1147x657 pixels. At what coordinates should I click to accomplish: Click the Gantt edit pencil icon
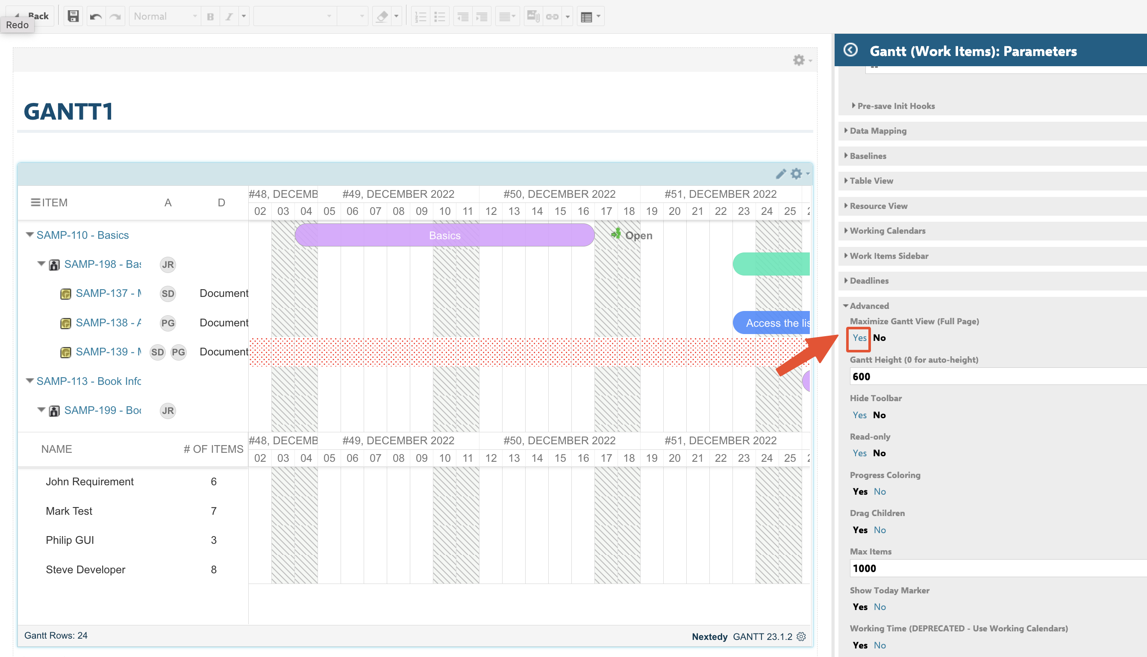pos(780,174)
